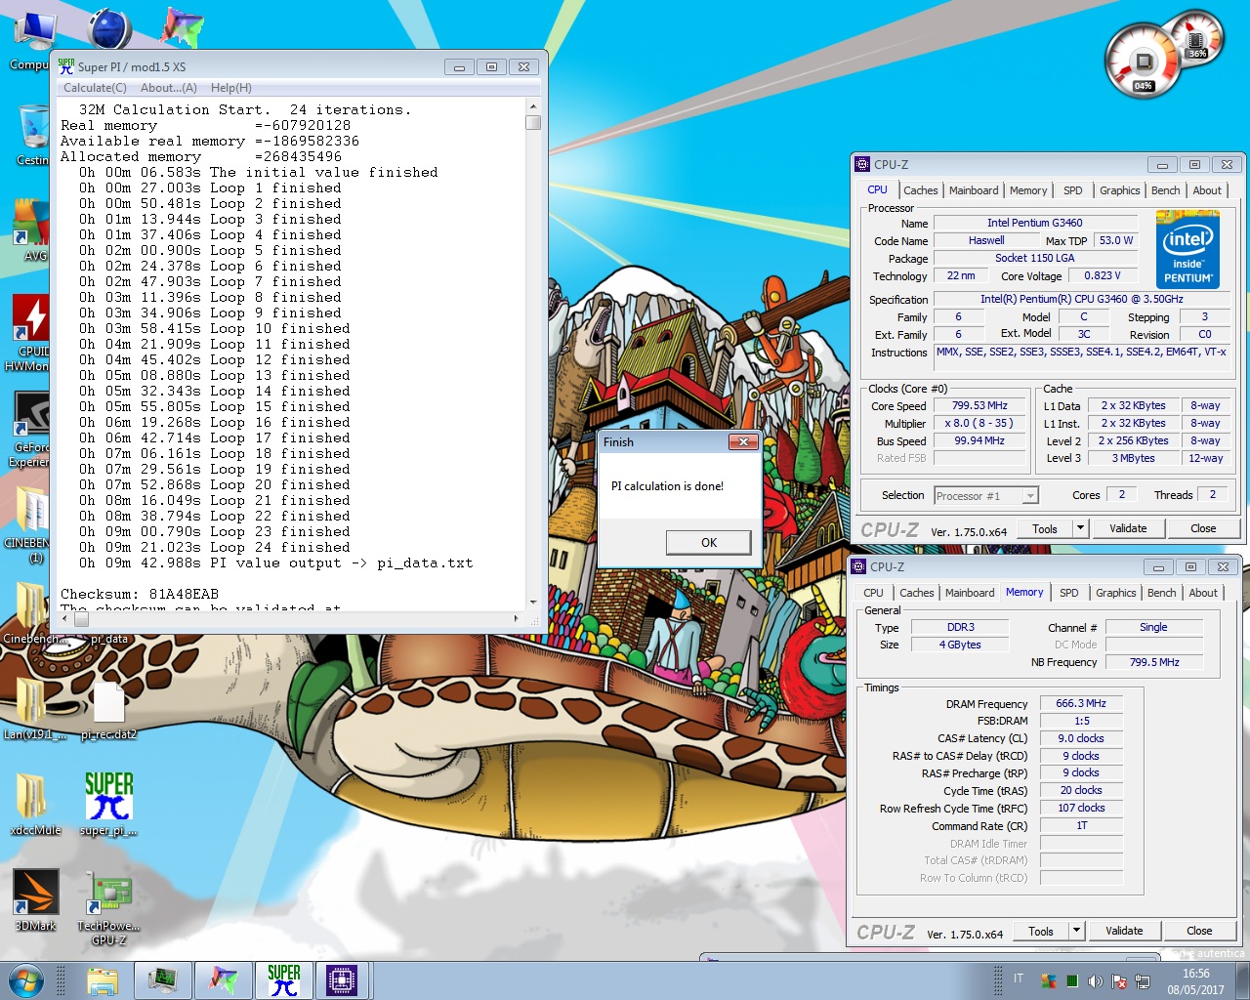
Task: Open the monitor app taskbar icon
Action: [162, 980]
